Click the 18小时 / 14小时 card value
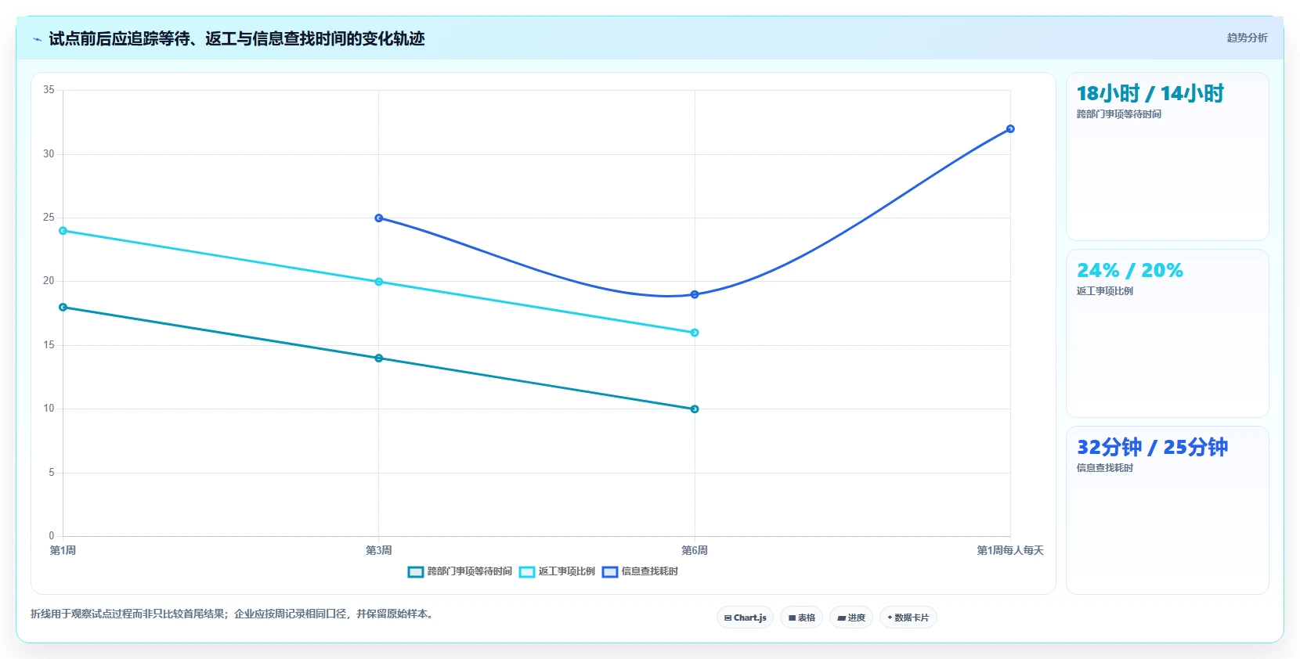The image size is (1300, 659). pyautogui.click(x=1150, y=94)
